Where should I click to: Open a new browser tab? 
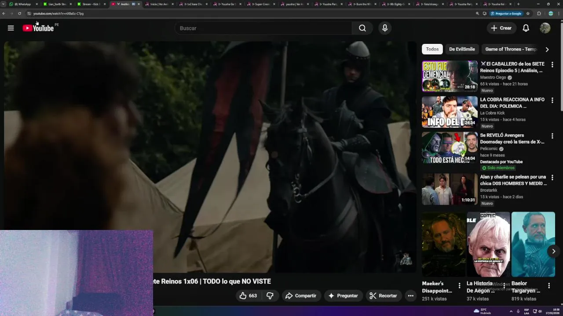pos(518,4)
